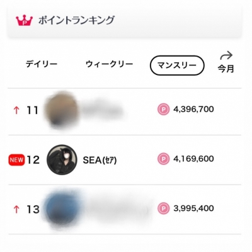Click the pink crown ranking icon
This screenshot has width=252, height=252.
(25, 20)
